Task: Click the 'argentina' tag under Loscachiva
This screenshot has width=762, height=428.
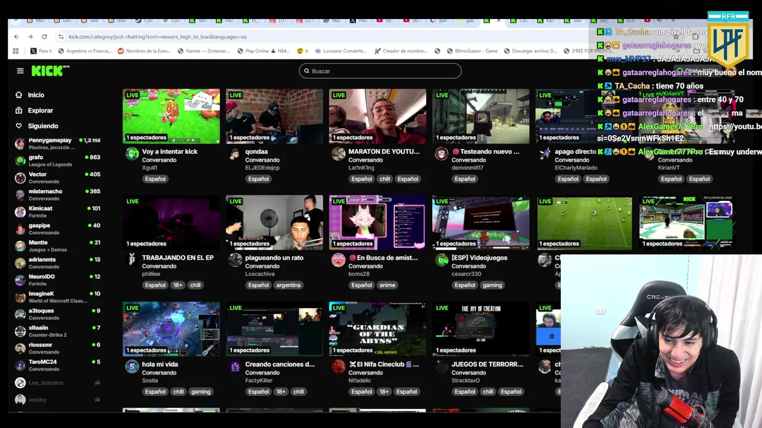Action: (x=288, y=285)
